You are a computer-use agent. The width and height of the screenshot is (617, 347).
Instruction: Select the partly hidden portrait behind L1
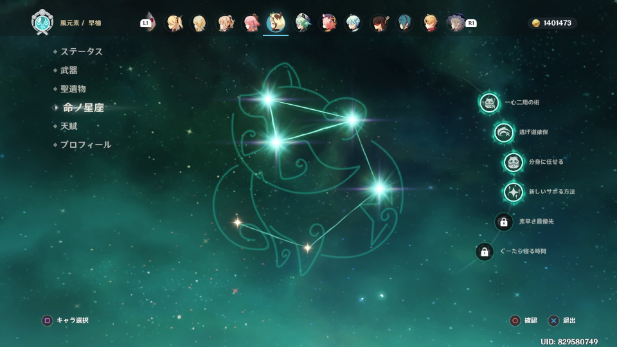tap(151, 22)
